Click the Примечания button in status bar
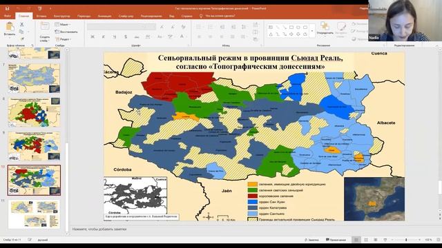The image size is (442, 248). (336, 240)
